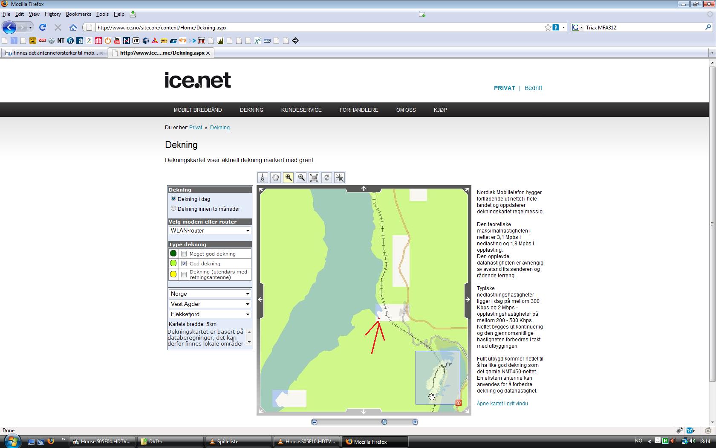Enable Dekning utendørs med retningsantenne checkbox
716x448 pixels.
pos(184,274)
